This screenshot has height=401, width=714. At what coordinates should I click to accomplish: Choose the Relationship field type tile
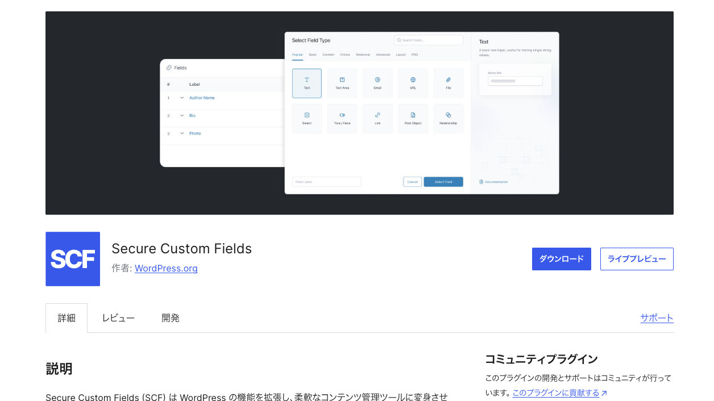coord(448,119)
